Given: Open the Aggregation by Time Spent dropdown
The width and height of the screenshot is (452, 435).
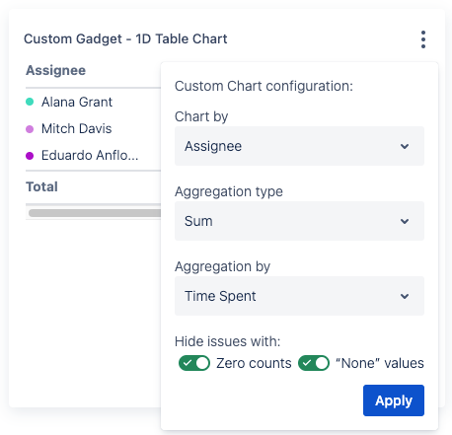Looking at the screenshot, I should click(299, 296).
